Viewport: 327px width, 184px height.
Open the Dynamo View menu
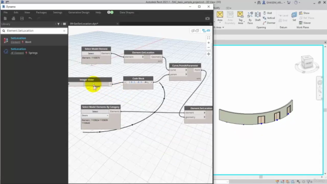tap(27, 12)
